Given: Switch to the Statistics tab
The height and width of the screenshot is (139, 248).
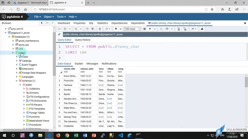Looking at the screenshot, I should (102, 23).
